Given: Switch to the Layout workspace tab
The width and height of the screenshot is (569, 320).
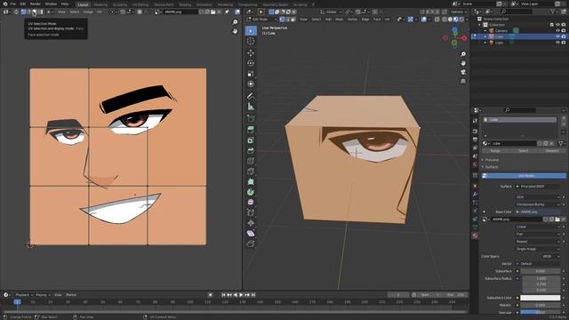Looking at the screenshot, I should click(83, 4).
